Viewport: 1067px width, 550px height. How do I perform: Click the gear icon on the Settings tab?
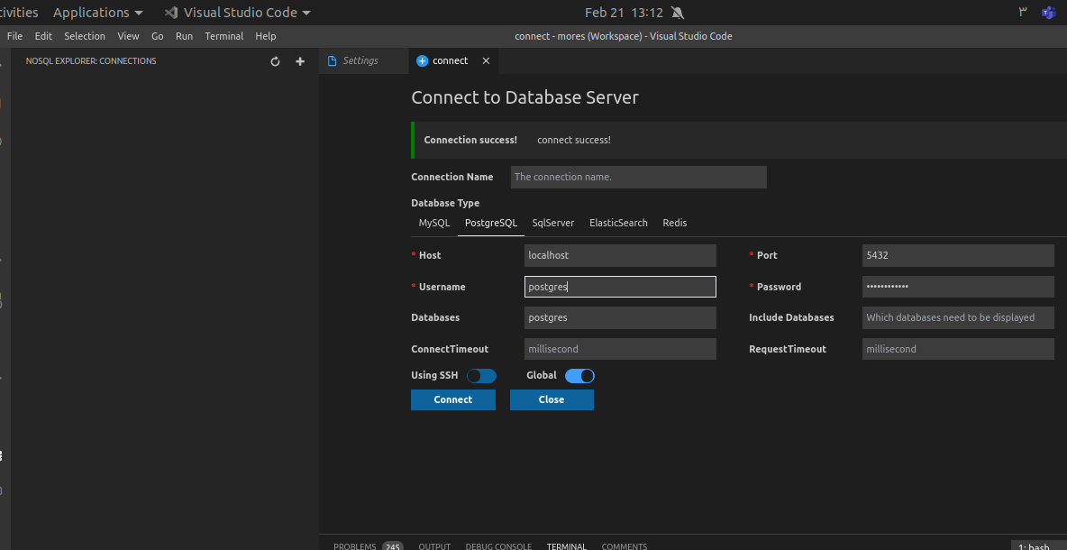click(x=333, y=60)
